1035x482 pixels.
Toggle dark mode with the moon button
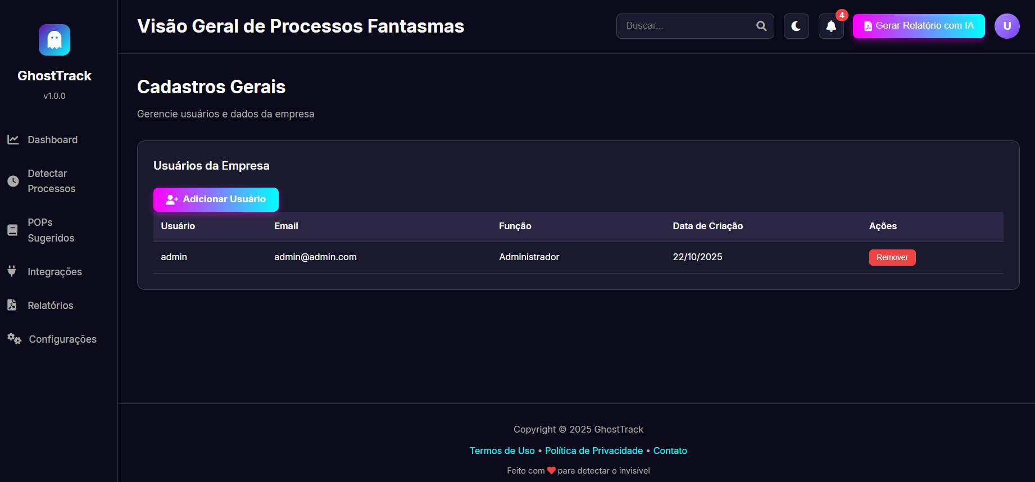(796, 26)
